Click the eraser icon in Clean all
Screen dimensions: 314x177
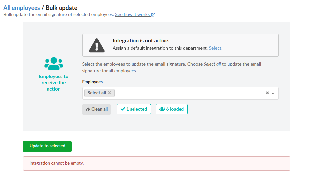(88, 110)
